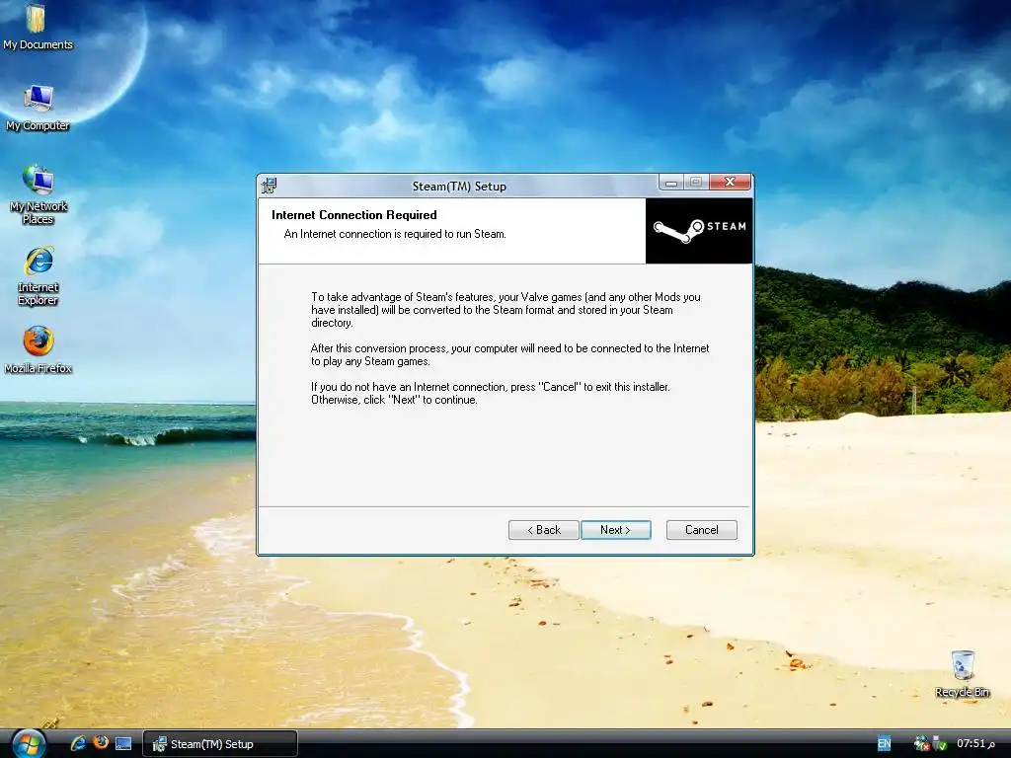This screenshot has width=1011, height=758.
Task: Select the Steam(TM) Setup taskbar button
Action: (220, 744)
